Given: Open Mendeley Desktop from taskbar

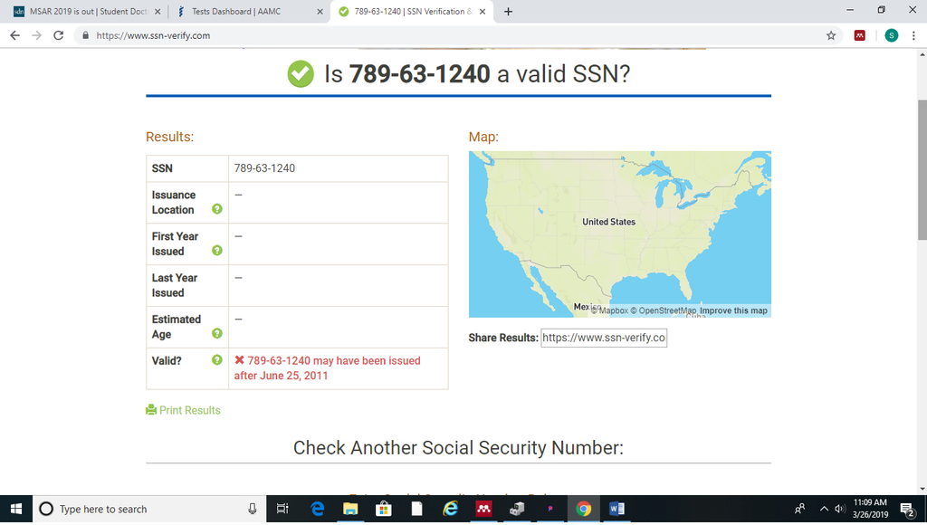Looking at the screenshot, I should click(x=483, y=509).
